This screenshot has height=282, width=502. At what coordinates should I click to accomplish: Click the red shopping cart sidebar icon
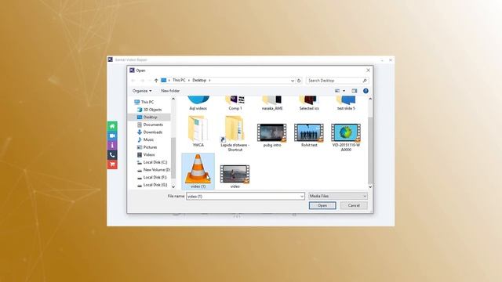pos(112,164)
